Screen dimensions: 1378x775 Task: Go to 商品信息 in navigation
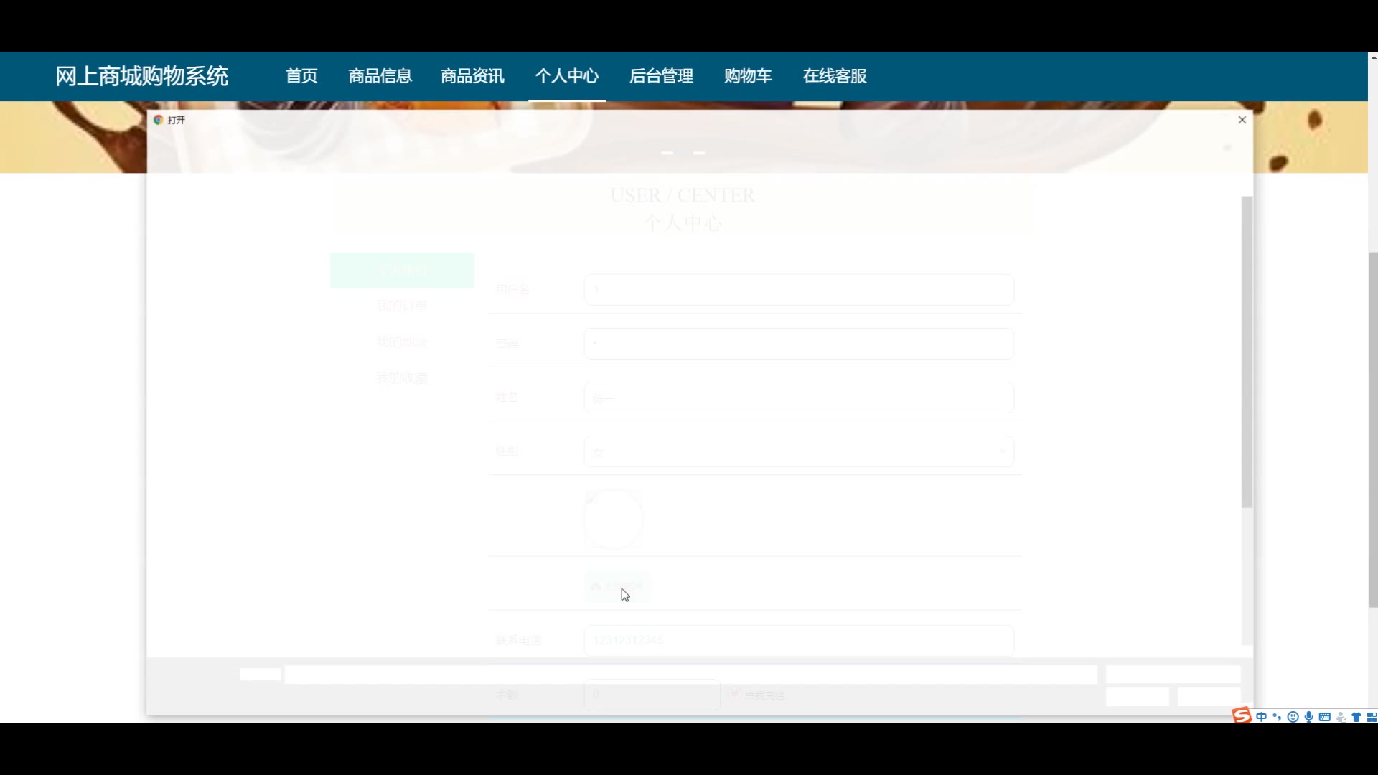coord(380,76)
